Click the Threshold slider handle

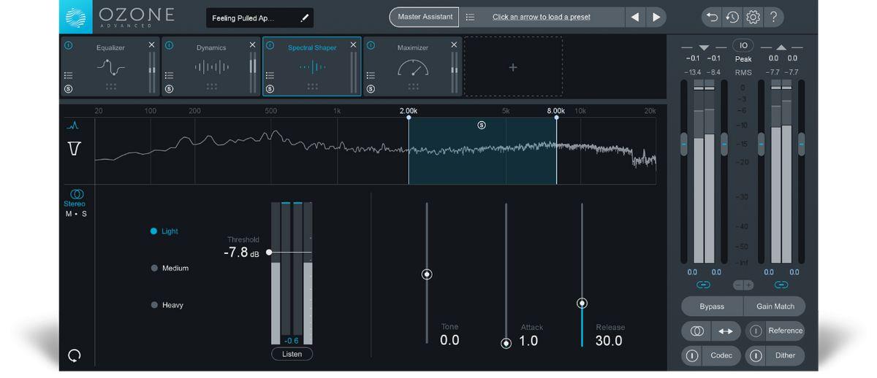[x=269, y=252]
